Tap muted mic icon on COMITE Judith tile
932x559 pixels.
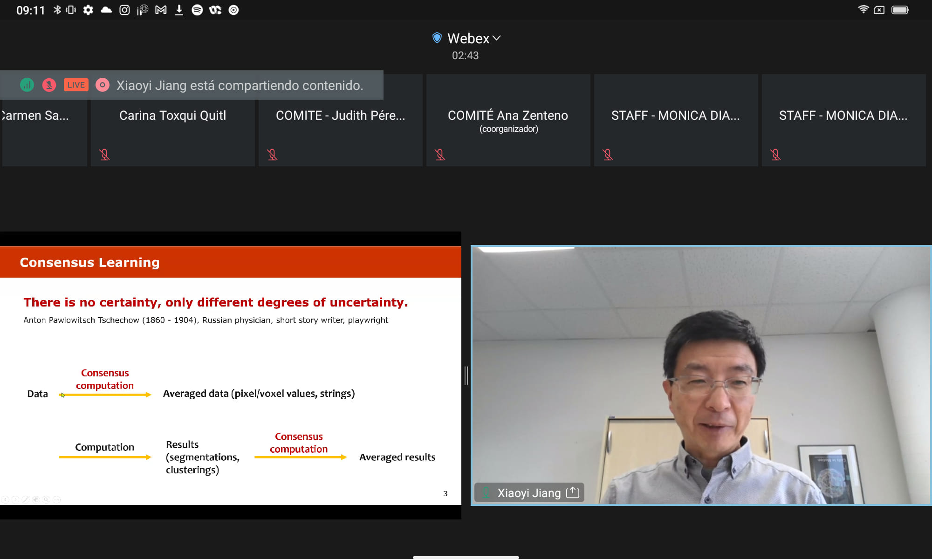pos(272,155)
